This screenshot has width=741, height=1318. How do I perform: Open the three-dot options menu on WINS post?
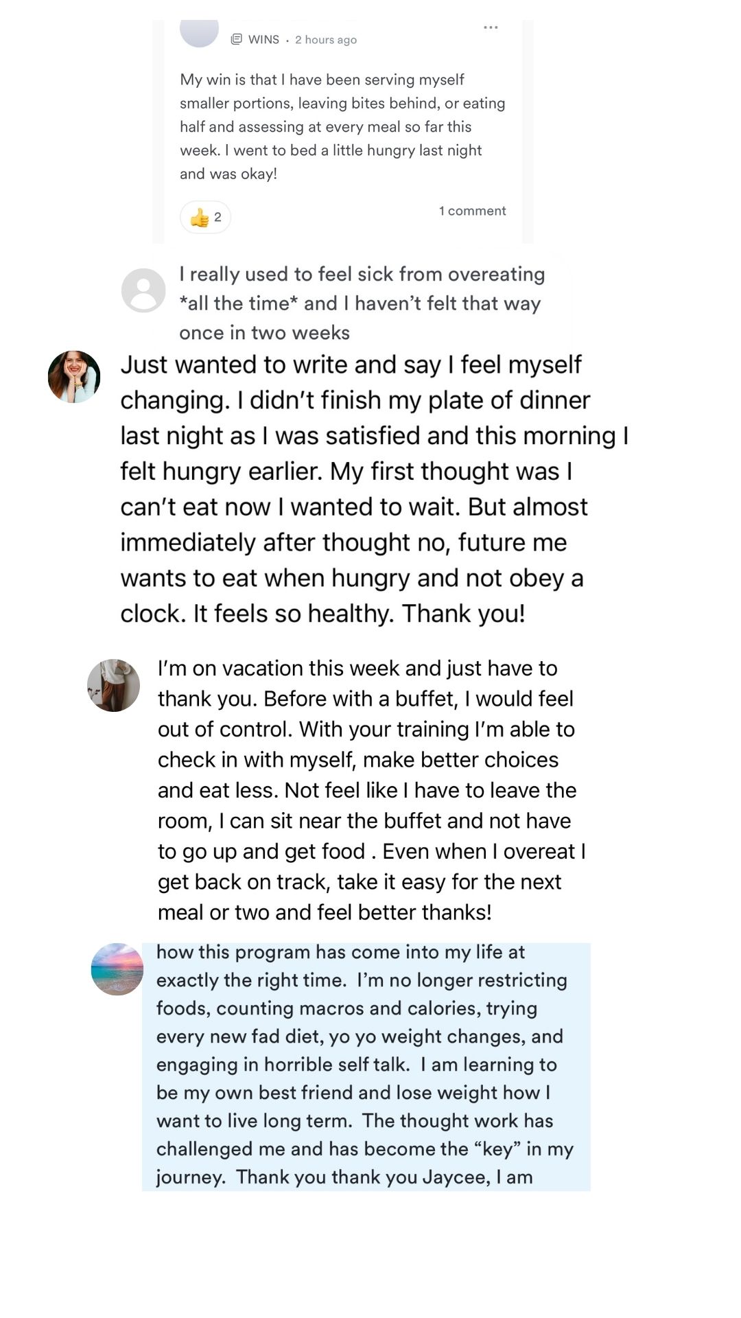pos(490,27)
